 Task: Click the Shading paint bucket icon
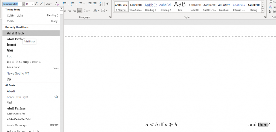(95, 11)
